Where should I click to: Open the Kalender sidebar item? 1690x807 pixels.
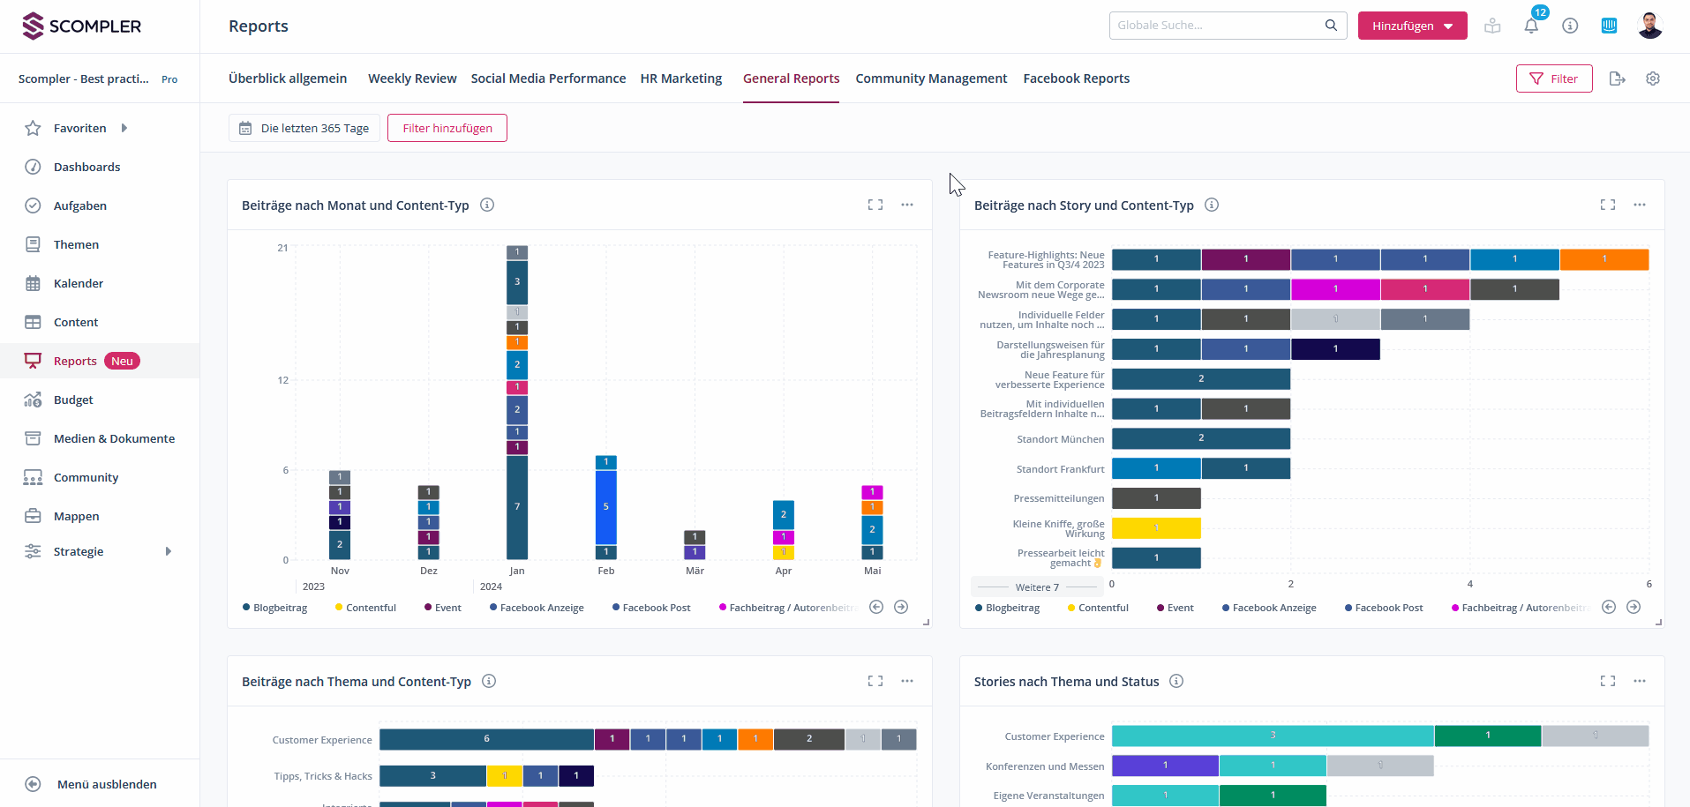79,283
